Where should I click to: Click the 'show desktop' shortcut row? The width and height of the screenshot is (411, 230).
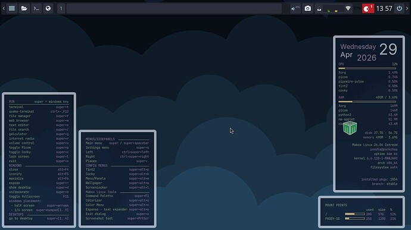pyautogui.click(x=39, y=187)
